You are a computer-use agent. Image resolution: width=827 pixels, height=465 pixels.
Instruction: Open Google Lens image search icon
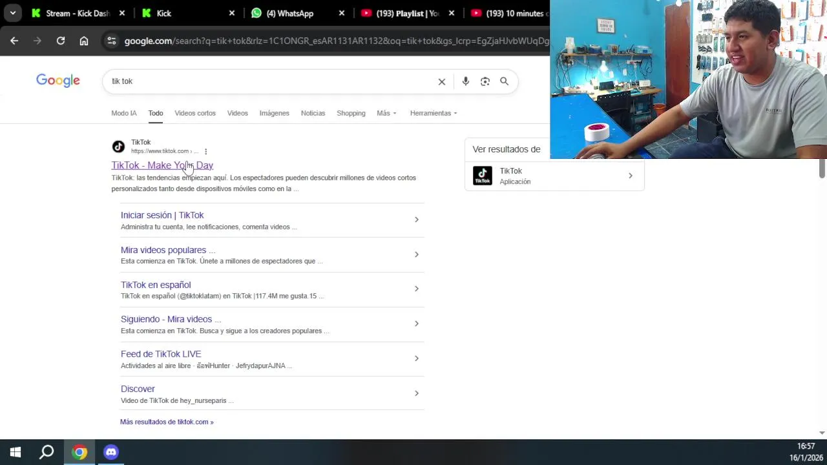click(x=485, y=81)
